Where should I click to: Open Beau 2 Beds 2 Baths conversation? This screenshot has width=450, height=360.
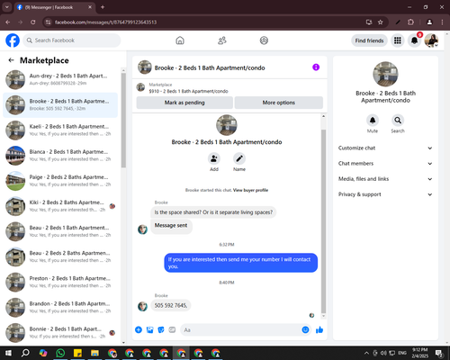click(60, 256)
